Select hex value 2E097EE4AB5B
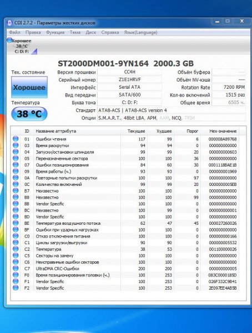This screenshot has height=333, width=252. [223, 288]
